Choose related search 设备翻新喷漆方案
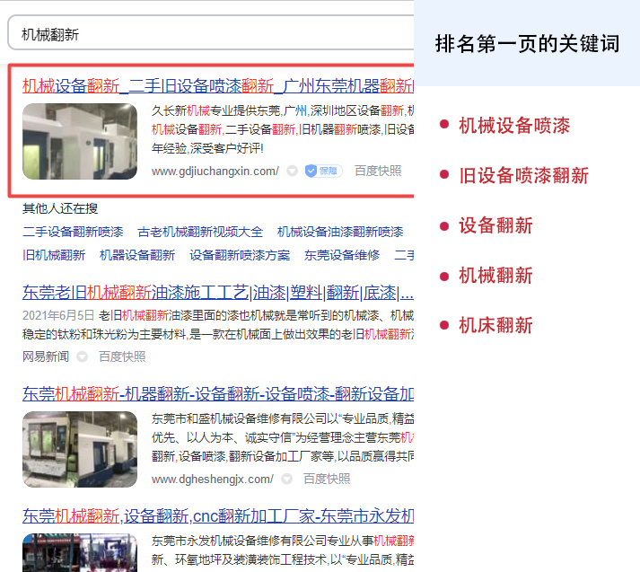The image size is (640, 572). pyautogui.click(x=240, y=255)
